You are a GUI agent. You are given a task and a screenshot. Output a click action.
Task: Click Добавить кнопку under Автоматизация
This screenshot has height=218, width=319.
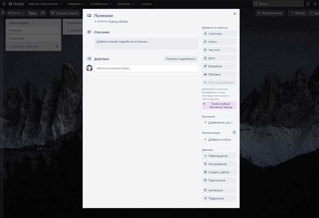(x=219, y=139)
